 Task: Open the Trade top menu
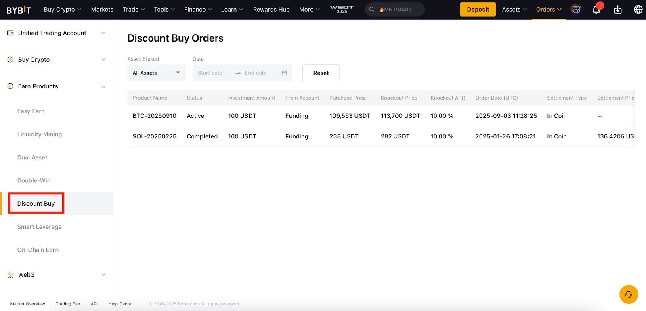click(134, 10)
